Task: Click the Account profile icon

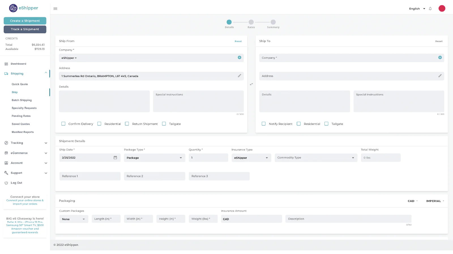Action: click(6, 163)
